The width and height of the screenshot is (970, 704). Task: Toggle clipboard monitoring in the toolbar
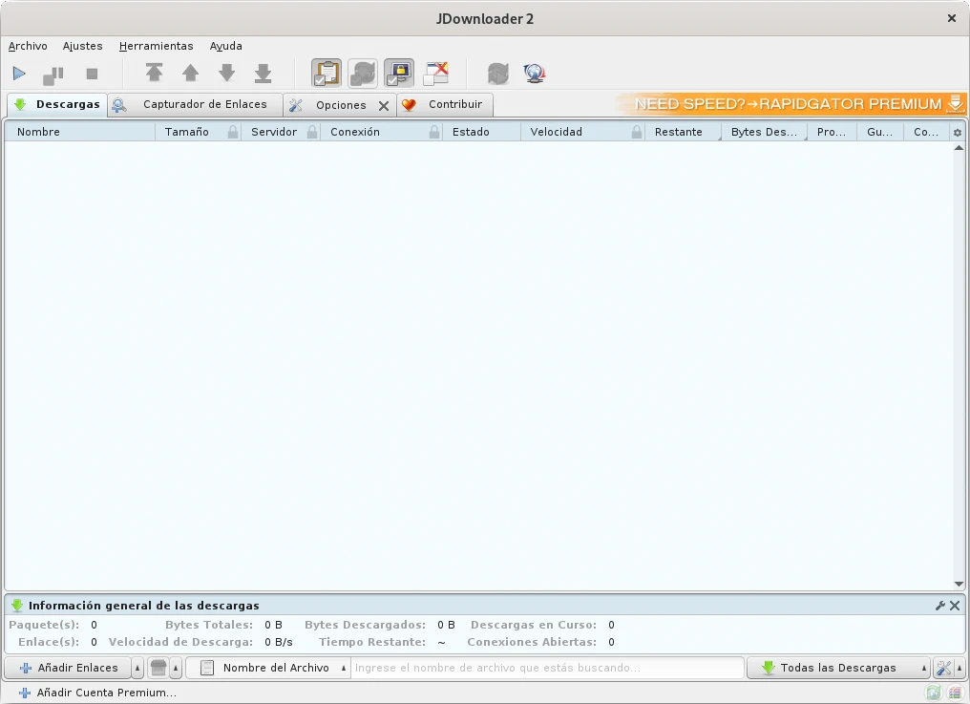[x=327, y=74]
